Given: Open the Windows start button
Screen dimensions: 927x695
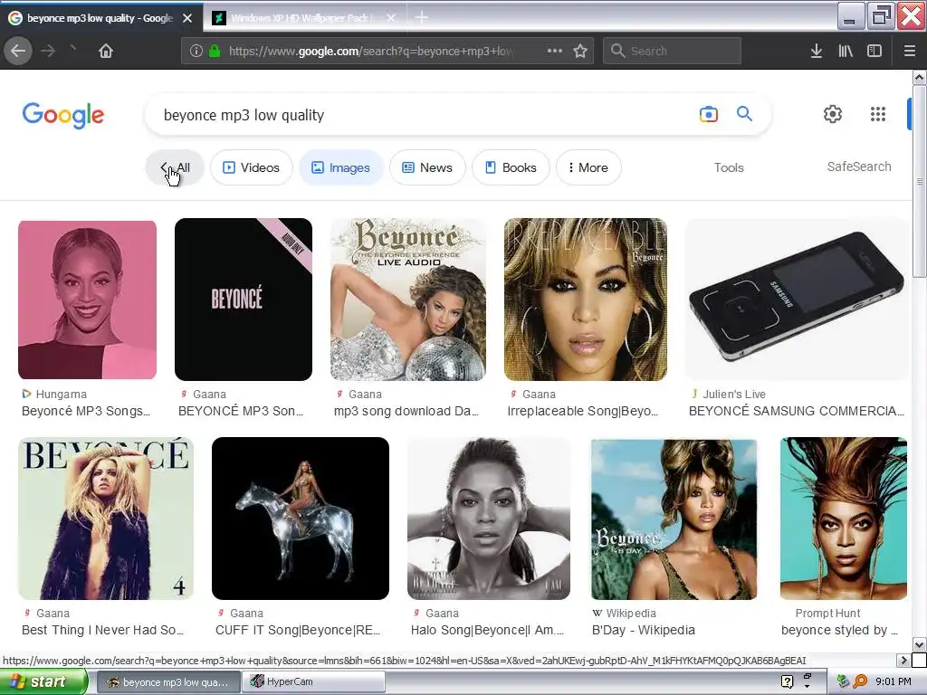Looking at the screenshot, I should click(x=43, y=681).
